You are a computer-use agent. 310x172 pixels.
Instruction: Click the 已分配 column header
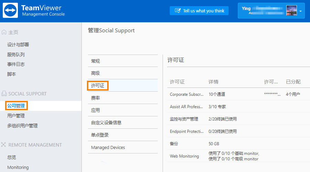coord(293,82)
